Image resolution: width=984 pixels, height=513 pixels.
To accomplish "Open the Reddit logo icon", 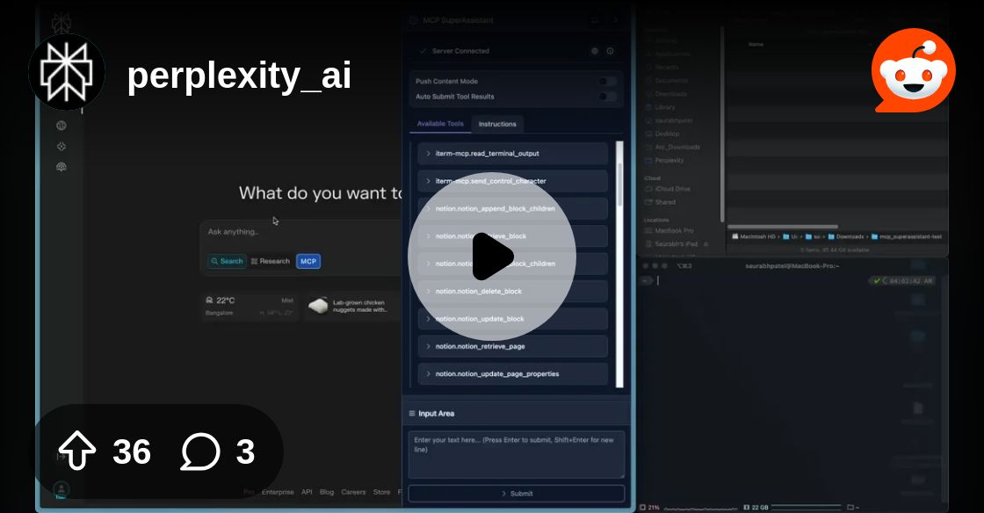I will (x=914, y=70).
